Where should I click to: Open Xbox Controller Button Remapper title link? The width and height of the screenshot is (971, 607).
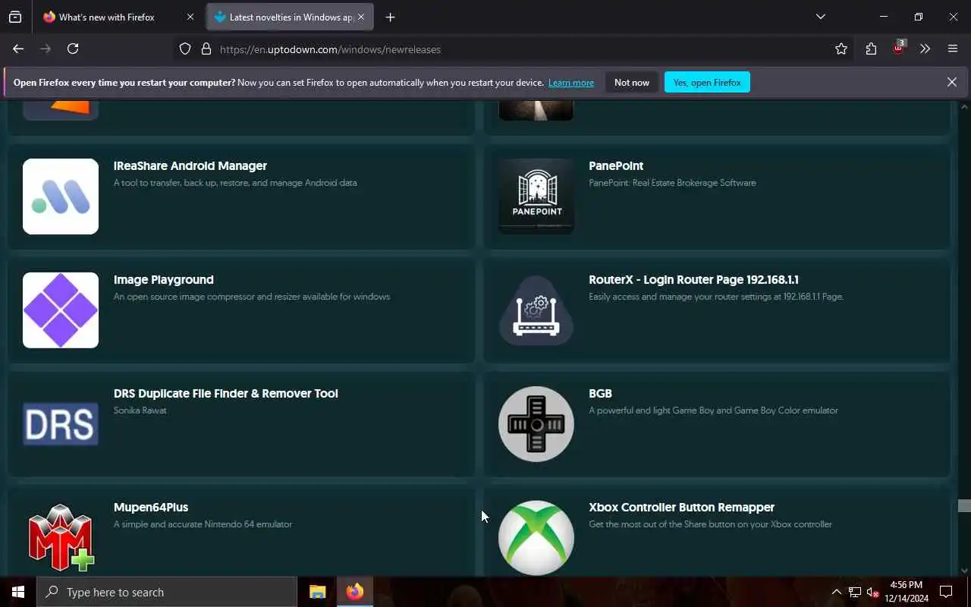tap(681, 507)
